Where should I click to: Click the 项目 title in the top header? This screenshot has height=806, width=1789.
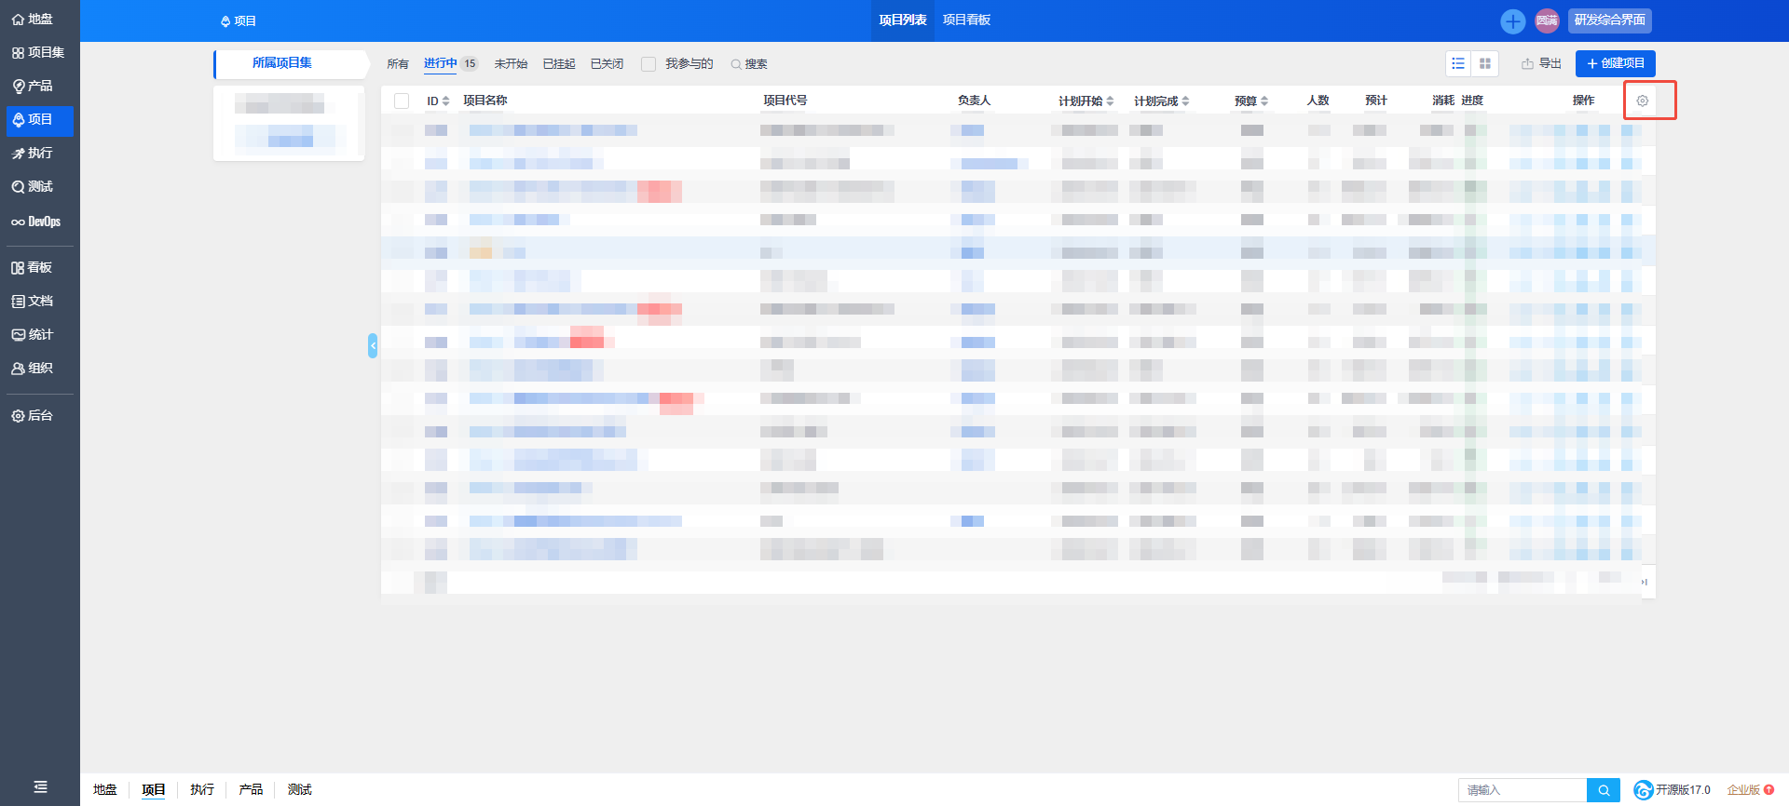239,20
